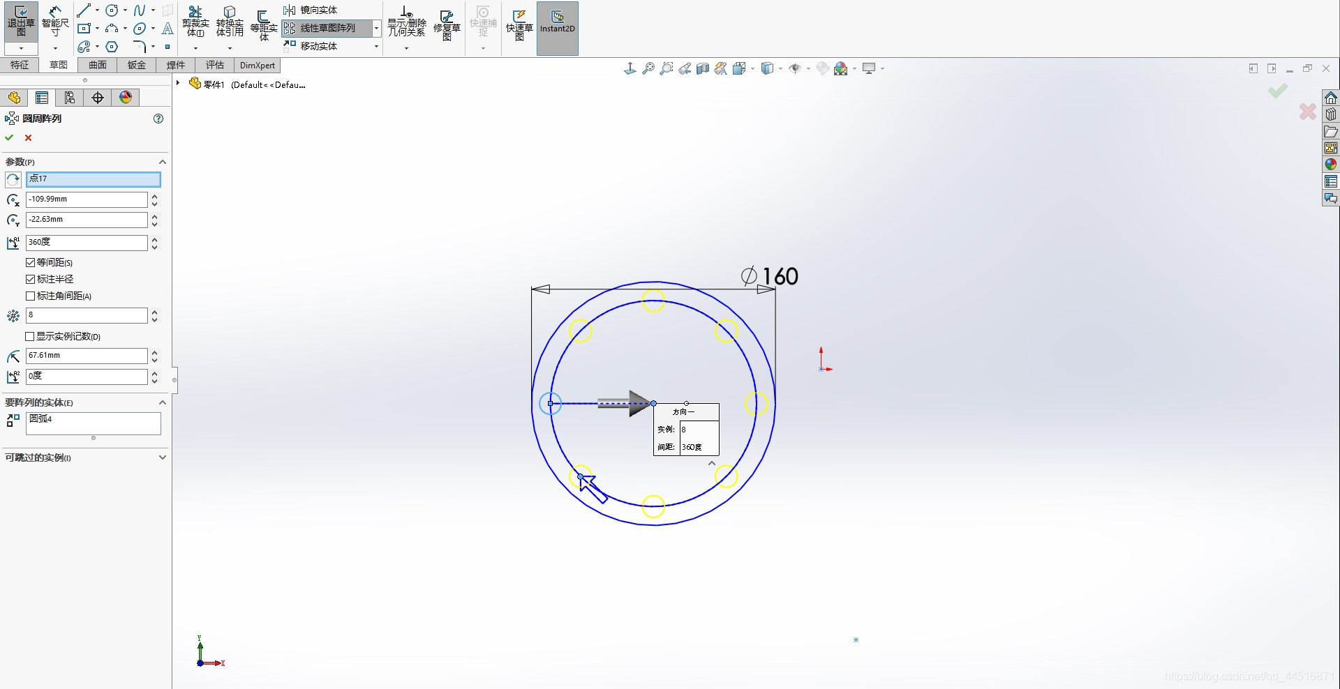Open Display/Delete Relations (显示/删除几何关系)

pyautogui.click(x=406, y=21)
